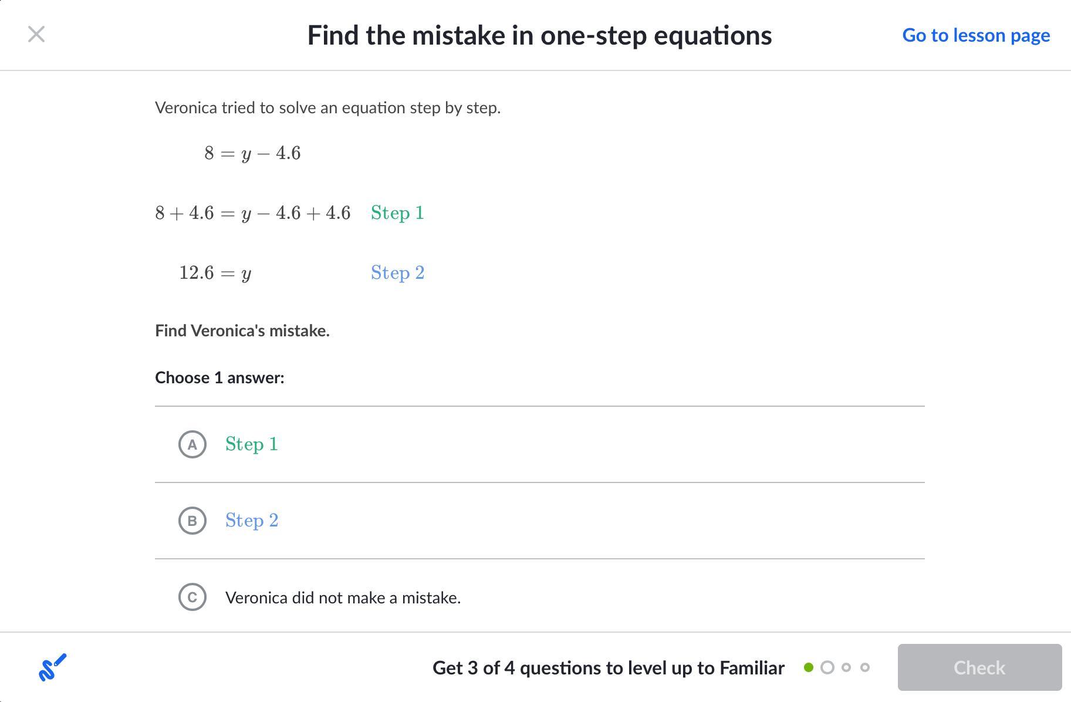Click the exercise title heading
This screenshot has height=702, width=1071.
539,35
